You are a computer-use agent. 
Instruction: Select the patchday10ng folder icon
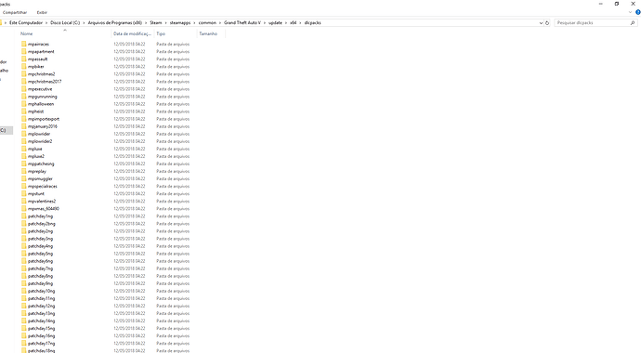(24, 291)
